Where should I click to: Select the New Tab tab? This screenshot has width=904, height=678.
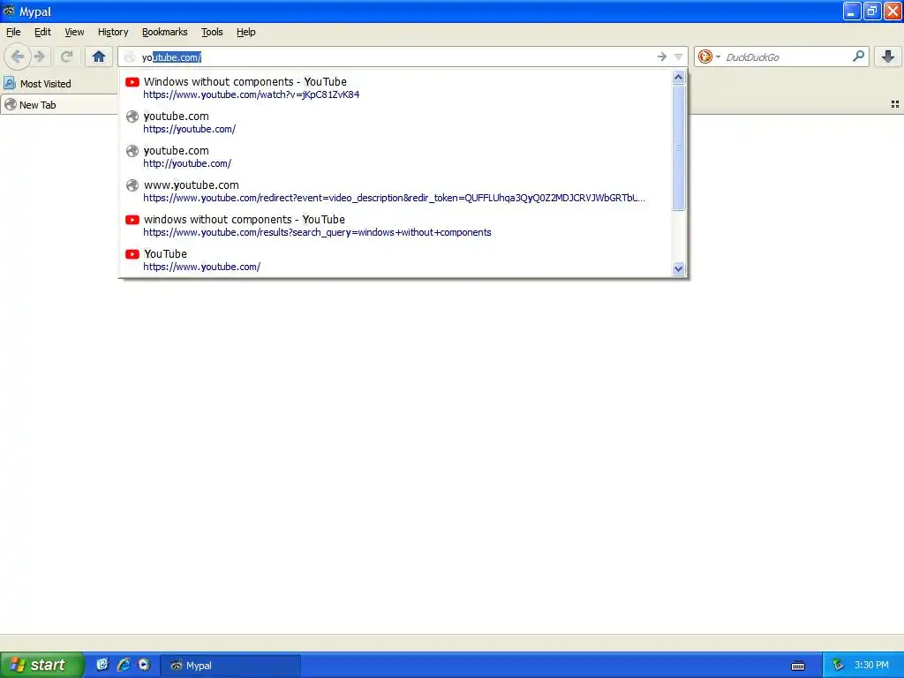(x=59, y=104)
